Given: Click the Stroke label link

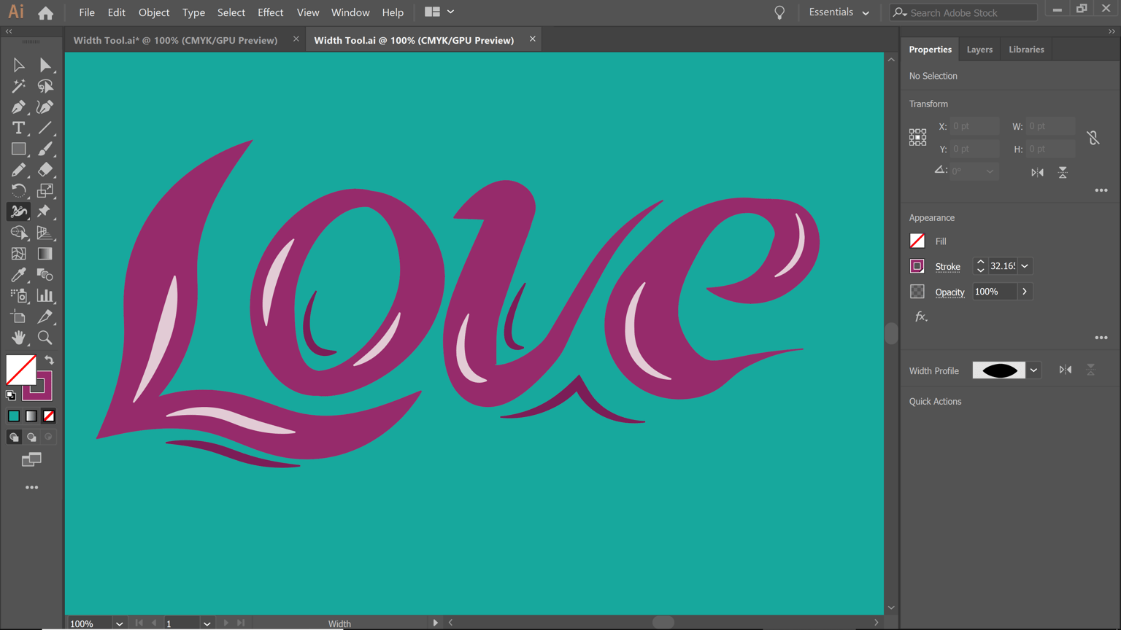Looking at the screenshot, I should pyautogui.click(x=947, y=267).
